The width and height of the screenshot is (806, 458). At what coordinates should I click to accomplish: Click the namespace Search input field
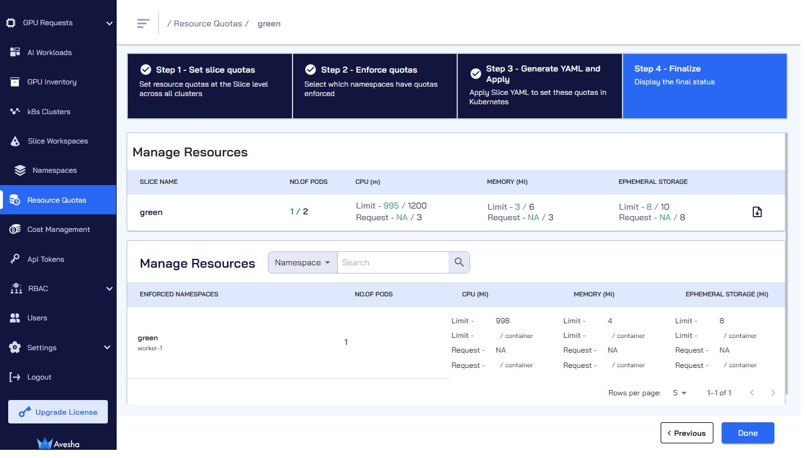pyautogui.click(x=393, y=262)
